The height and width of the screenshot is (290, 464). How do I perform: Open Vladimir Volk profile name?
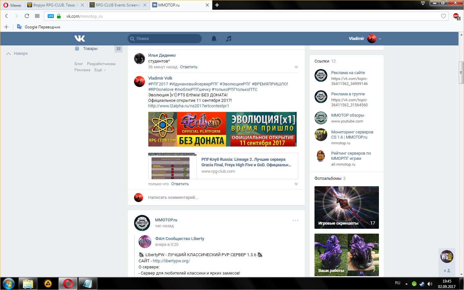click(160, 78)
